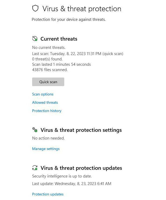Screen dimensions: 166x200
Task: Click the Virus & threat protection settings heading
Action: [x=81, y=130]
